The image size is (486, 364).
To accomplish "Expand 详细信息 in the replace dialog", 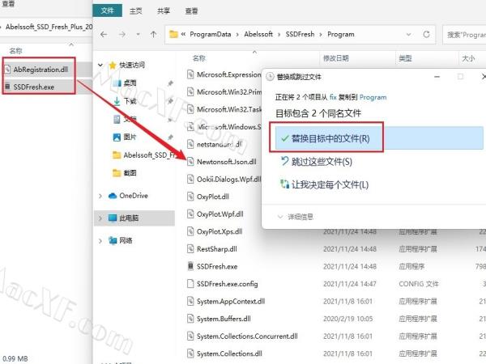I will point(282,216).
